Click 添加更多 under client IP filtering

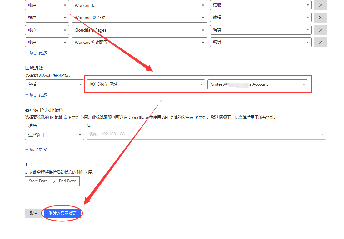pyautogui.click(x=37, y=150)
